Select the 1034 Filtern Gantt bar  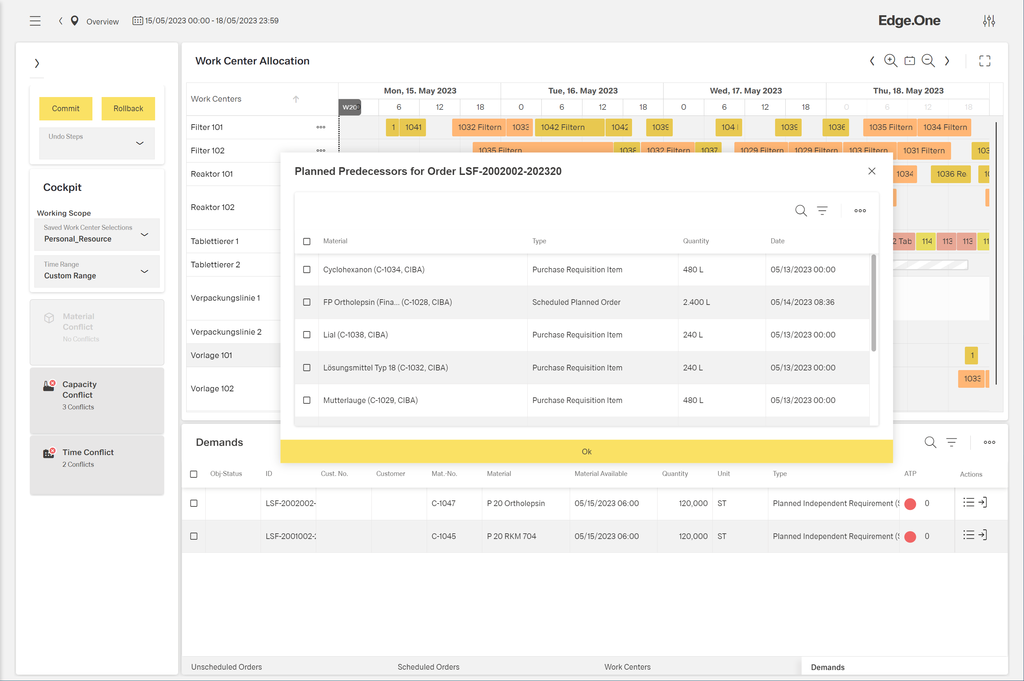(945, 127)
